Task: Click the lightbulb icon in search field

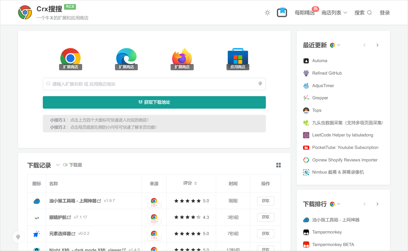Action: 260,84
